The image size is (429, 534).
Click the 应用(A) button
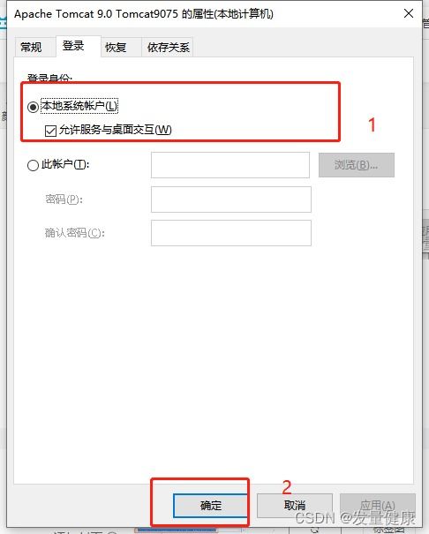click(378, 506)
